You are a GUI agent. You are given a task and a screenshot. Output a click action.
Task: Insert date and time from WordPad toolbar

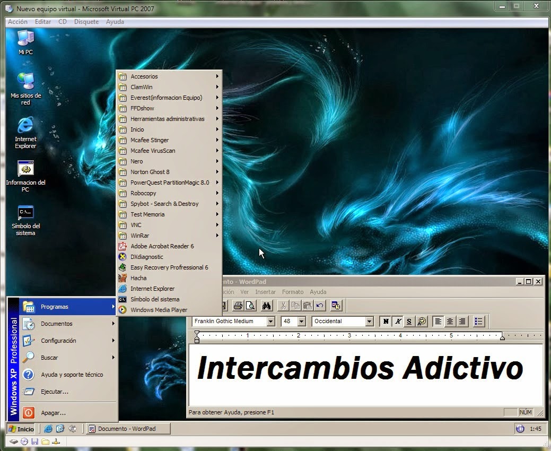pos(336,306)
